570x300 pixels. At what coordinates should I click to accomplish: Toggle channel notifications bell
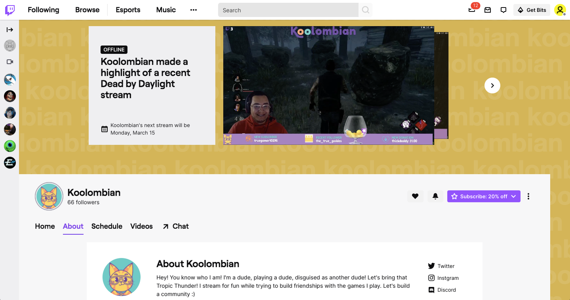435,196
